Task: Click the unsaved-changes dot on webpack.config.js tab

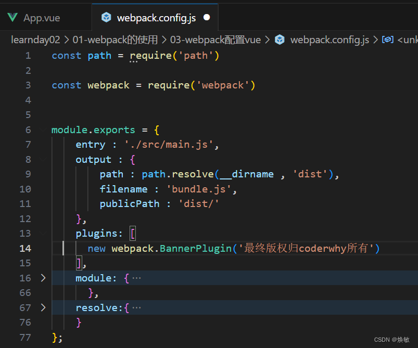Action: (x=207, y=17)
